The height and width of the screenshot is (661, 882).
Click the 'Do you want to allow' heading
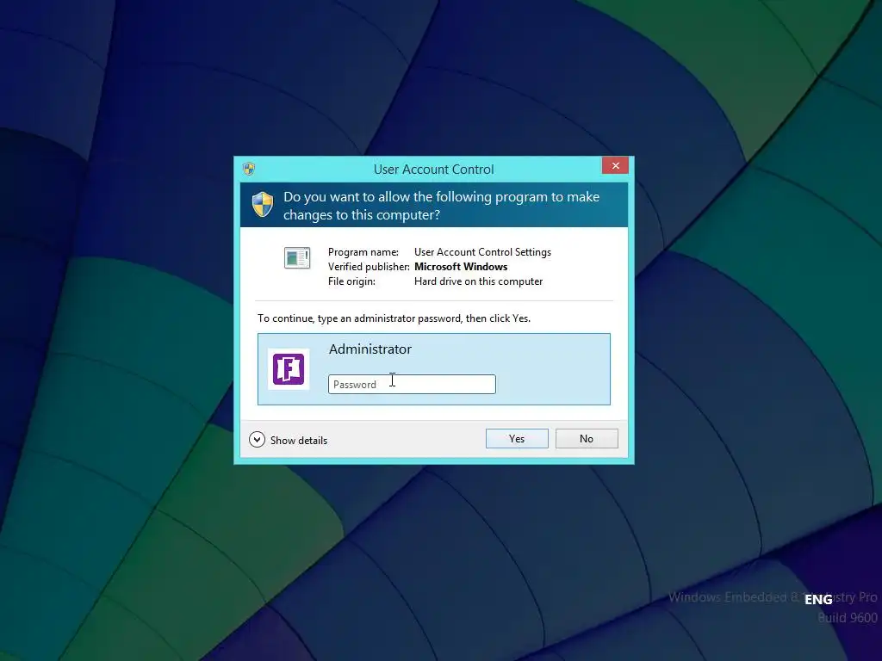click(x=442, y=206)
